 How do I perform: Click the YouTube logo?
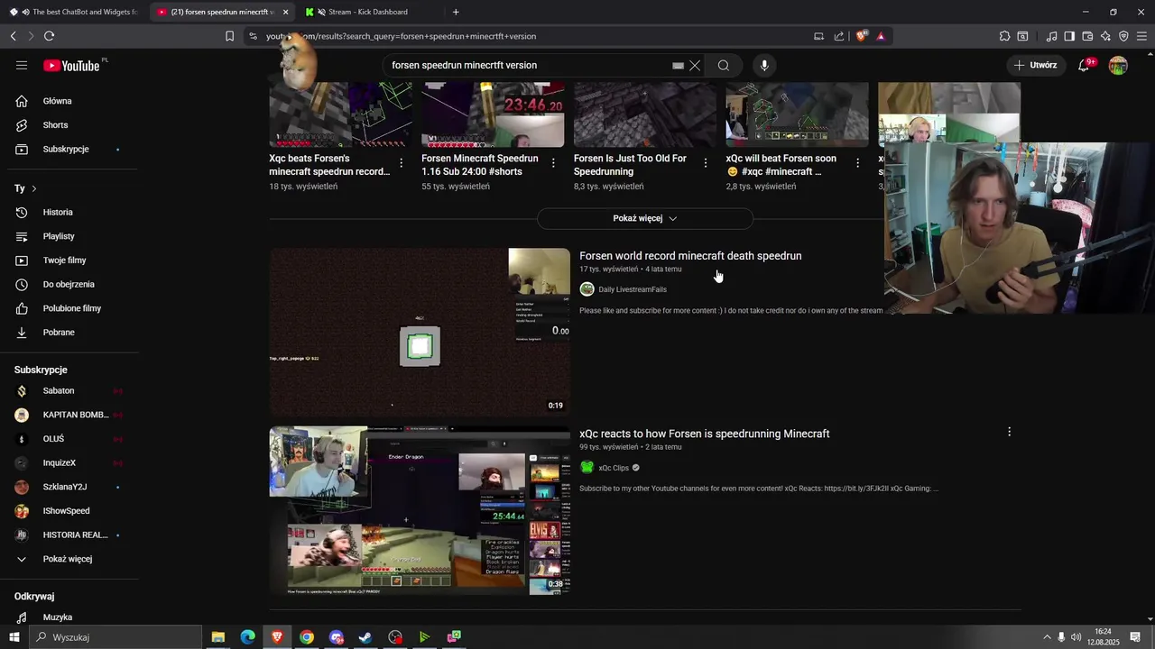[71, 66]
